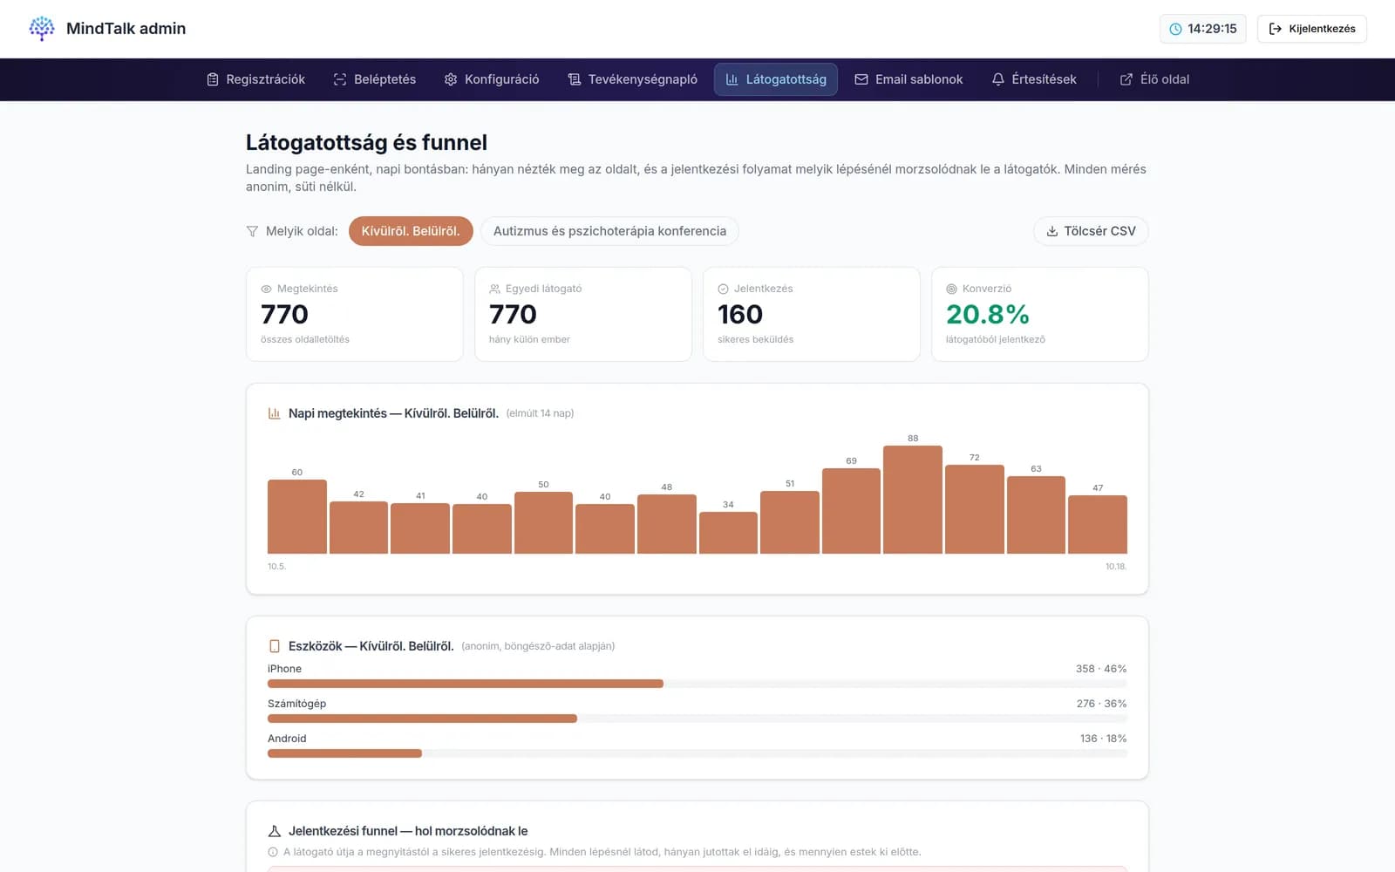The height and width of the screenshot is (872, 1395).
Task: Click the 160 Jelentkezés value
Action: coord(740,314)
